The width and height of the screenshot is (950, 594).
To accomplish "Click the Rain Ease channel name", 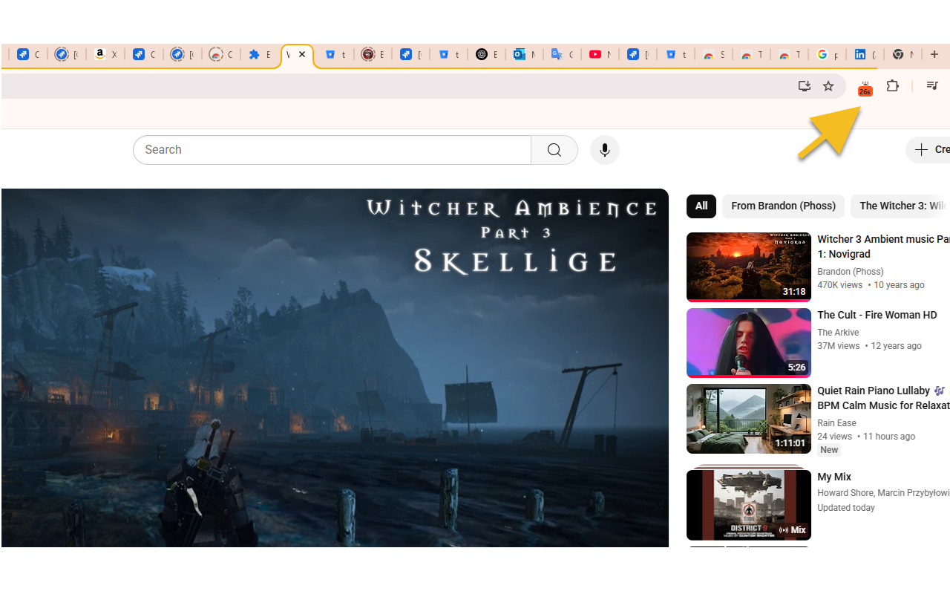I will coord(836,423).
